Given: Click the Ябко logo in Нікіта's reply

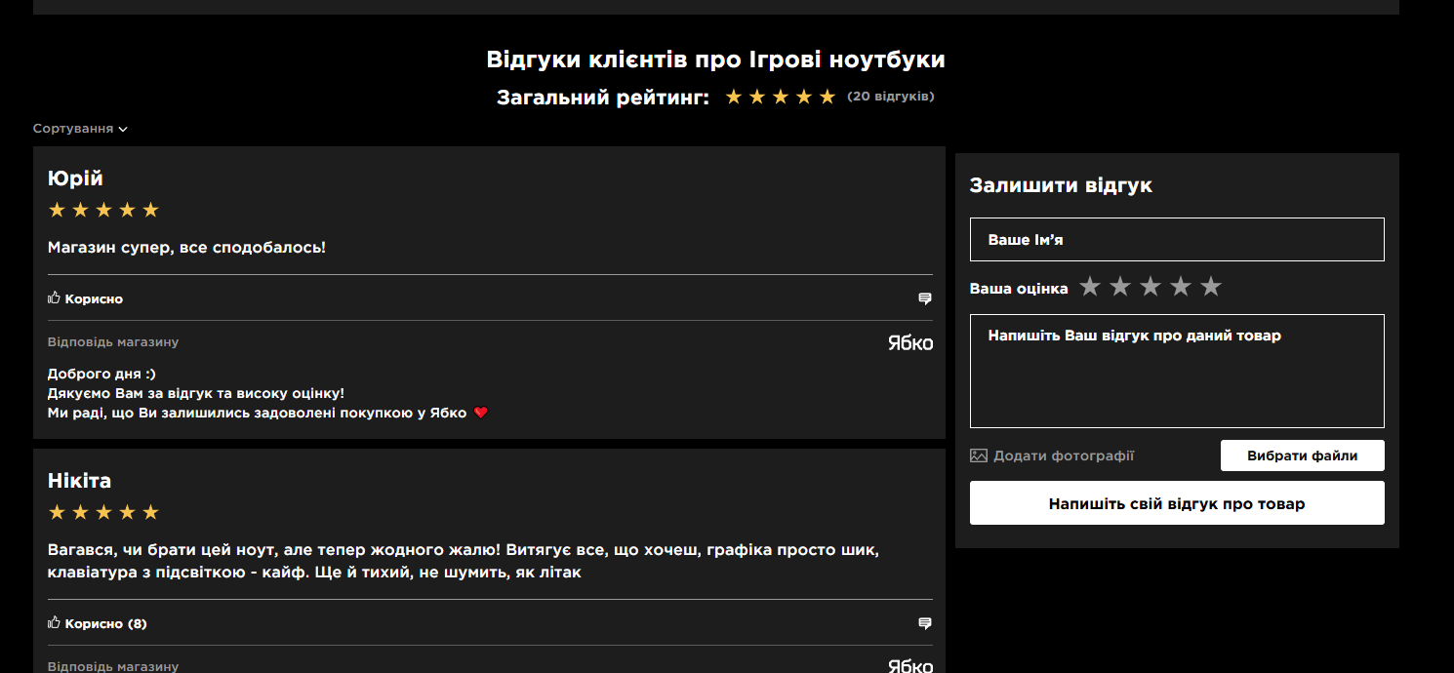Looking at the screenshot, I should (909, 667).
